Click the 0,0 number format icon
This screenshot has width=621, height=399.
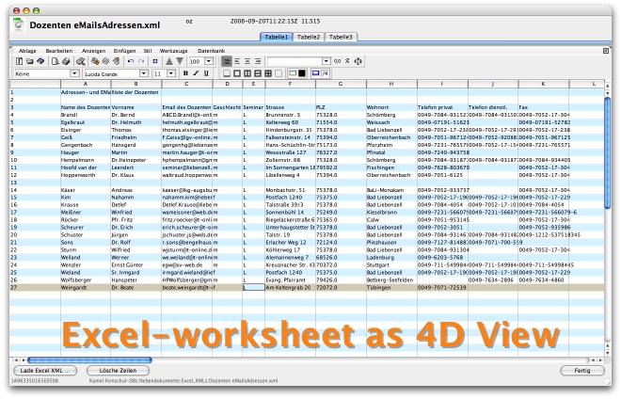point(337,61)
